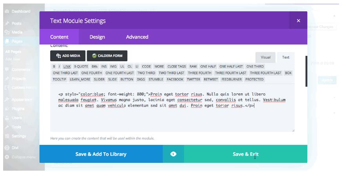This screenshot has height=173, width=348.
Task: Click the LEARN_MORE shortcode button
Action: point(80,79)
